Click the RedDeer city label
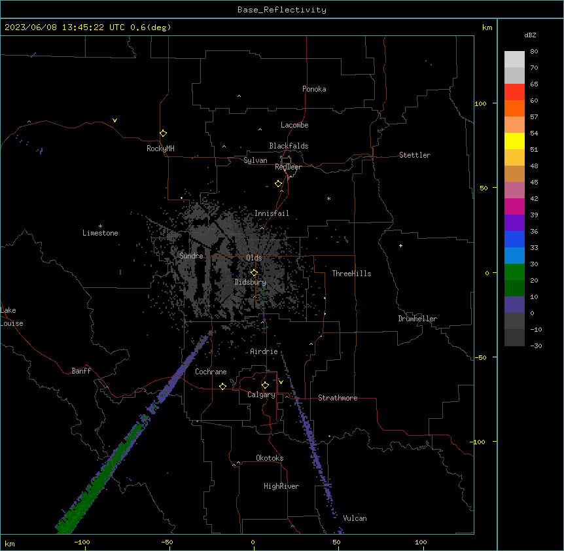This screenshot has height=551, width=564. click(x=288, y=167)
